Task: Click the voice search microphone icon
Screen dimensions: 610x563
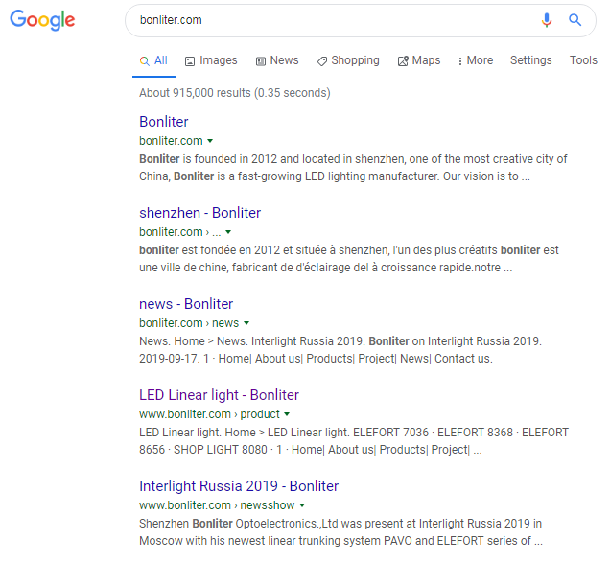Action: pos(547,20)
